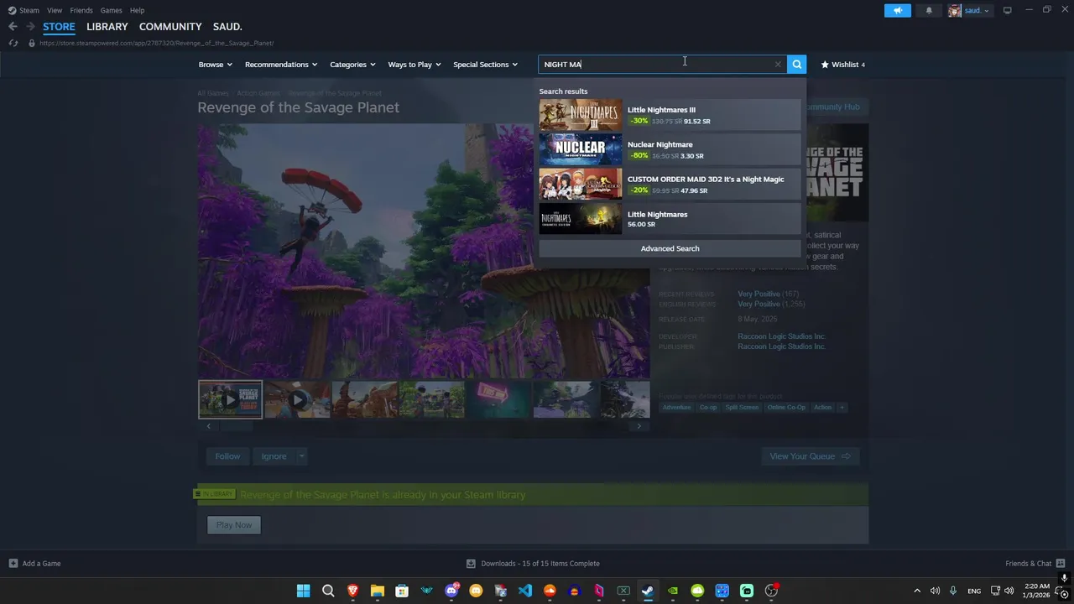Open Windows taskbar search

click(x=328, y=591)
